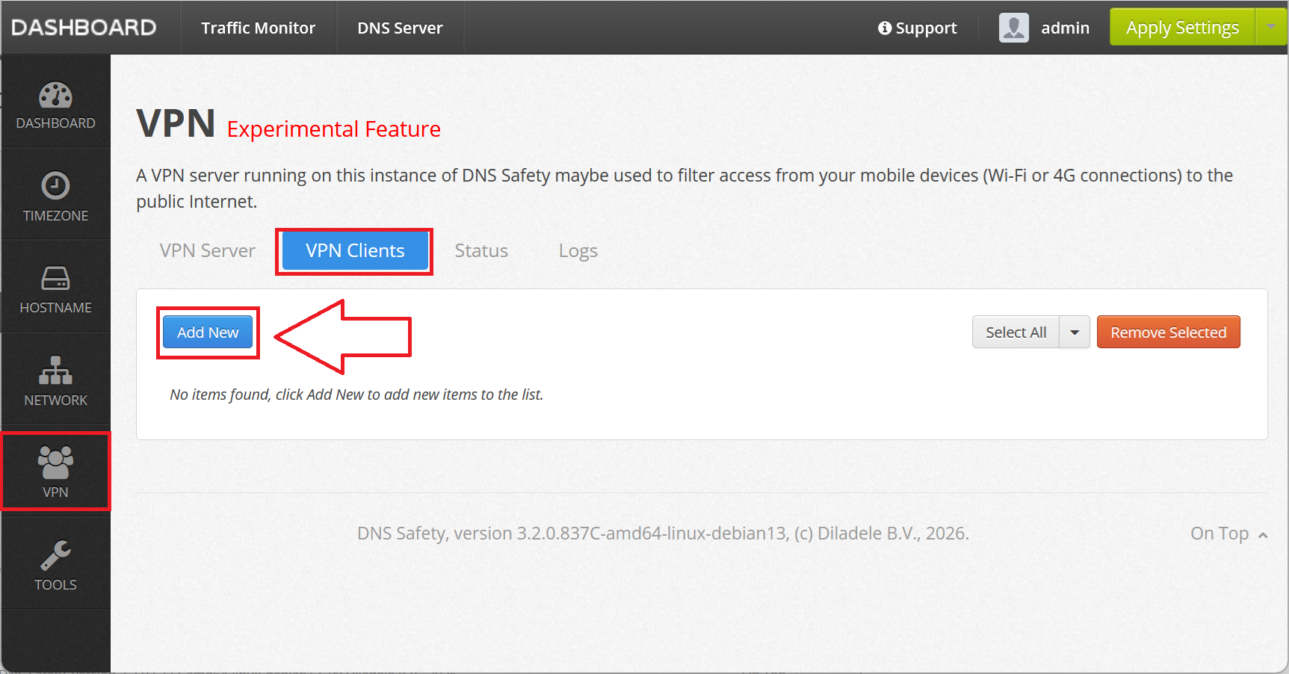Switch to the Status tab
Image resolution: width=1289 pixels, height=674 pixels.
click(x=481, y=251)
